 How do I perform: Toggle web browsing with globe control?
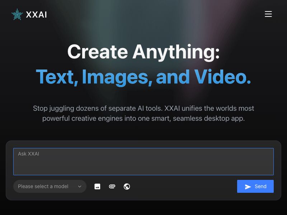point(127,186)
